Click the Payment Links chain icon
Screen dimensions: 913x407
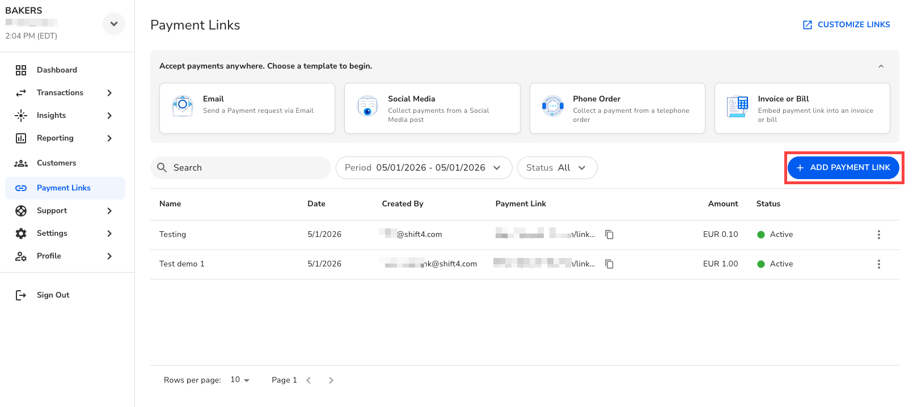point(21,188)
